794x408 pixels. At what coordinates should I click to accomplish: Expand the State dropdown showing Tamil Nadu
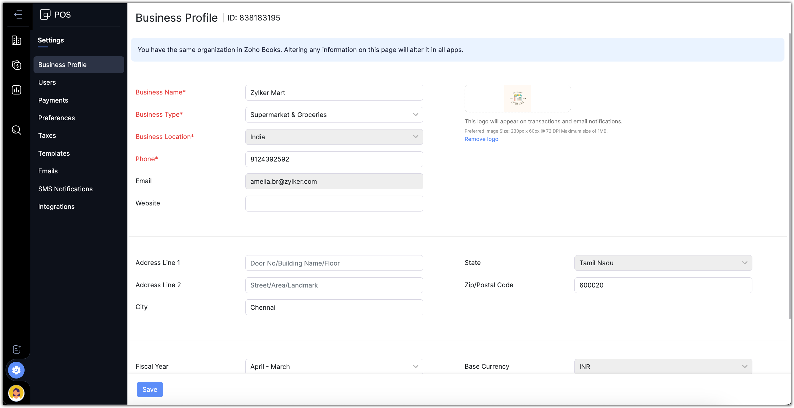click(663, 263)
